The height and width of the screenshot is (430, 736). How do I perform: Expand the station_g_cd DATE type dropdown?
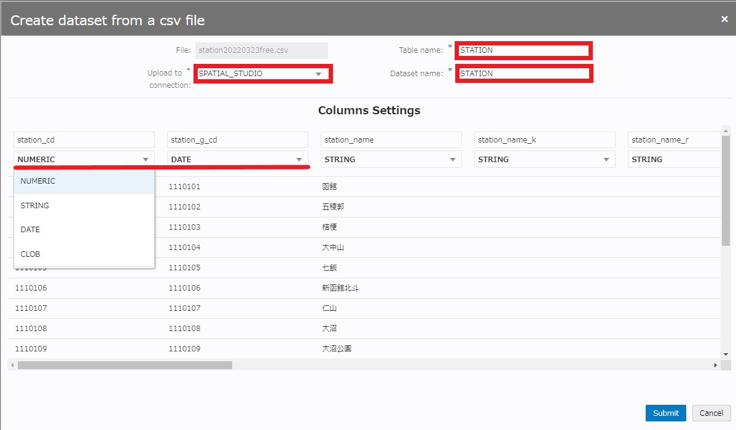pyautogui.click(x=237, y=159)
